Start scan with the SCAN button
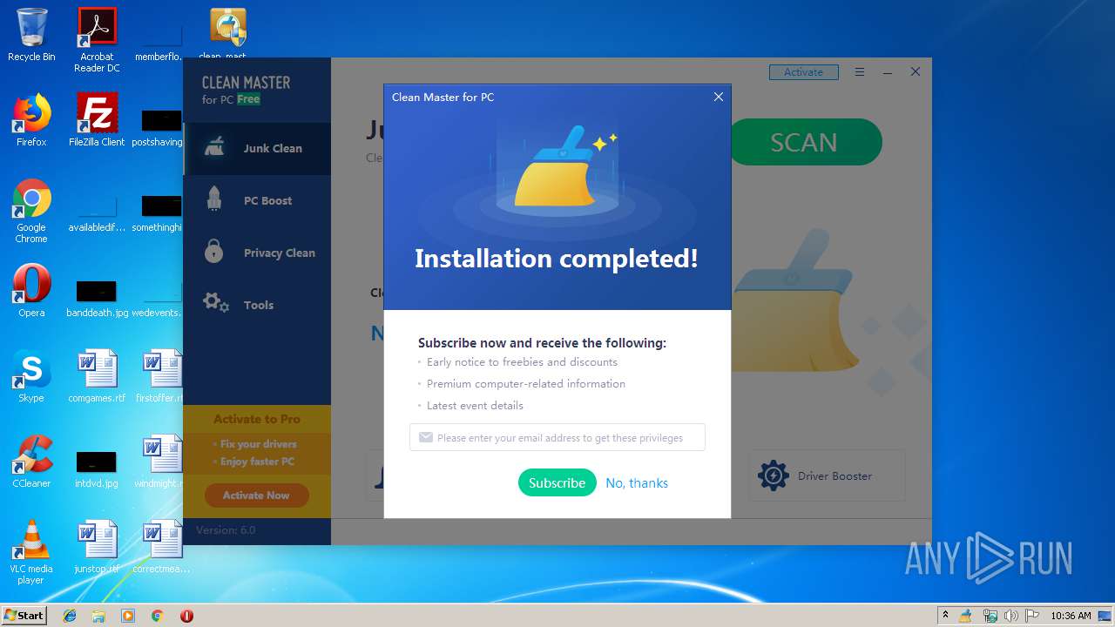The width and height of the screenshot is (1115, 627). [803, 142]
